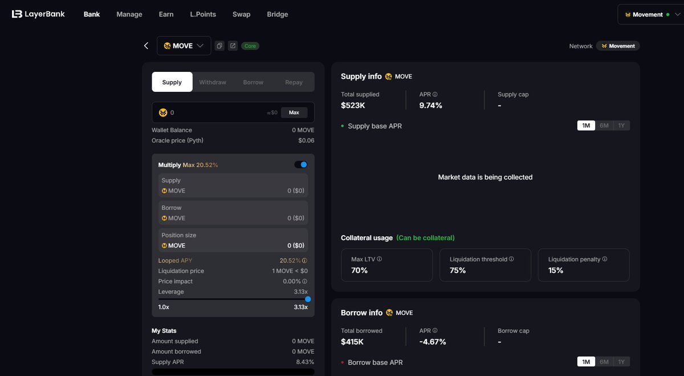Click the Max button in the amount field
Viewport: 684px width, 376px height.
(294, 112)
